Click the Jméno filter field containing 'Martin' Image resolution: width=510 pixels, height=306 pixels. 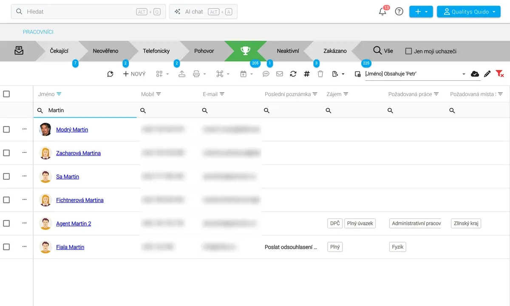(x=85, y=110)
